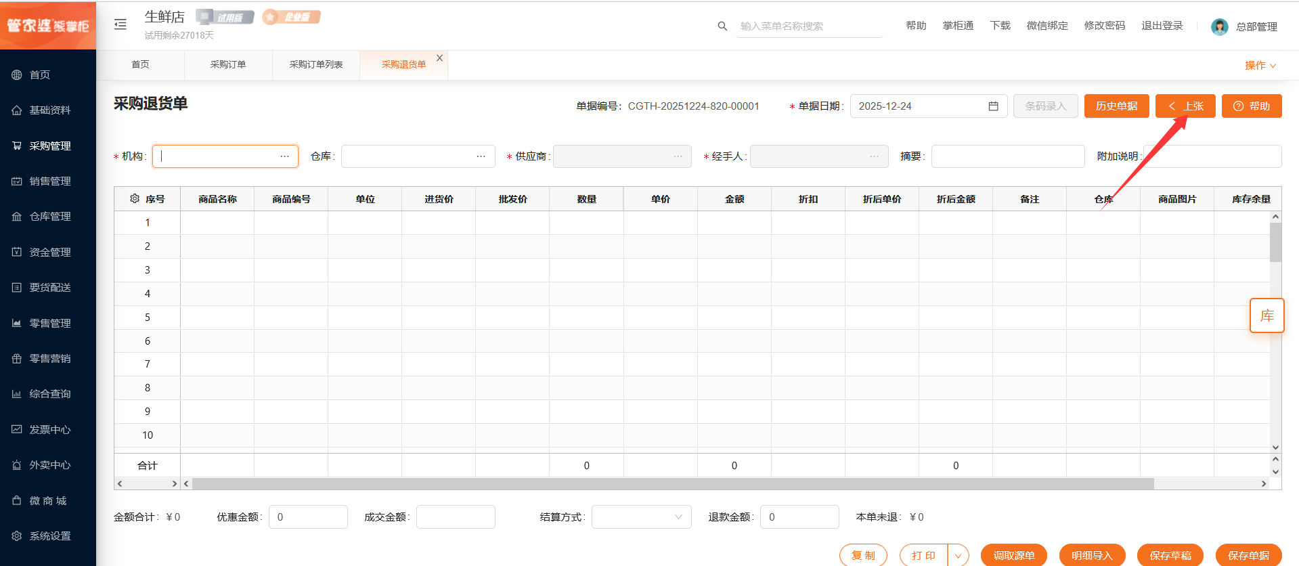Click the 保存草稿 button
This screenshot has height=566, width=1299.
pos(1170,555)
